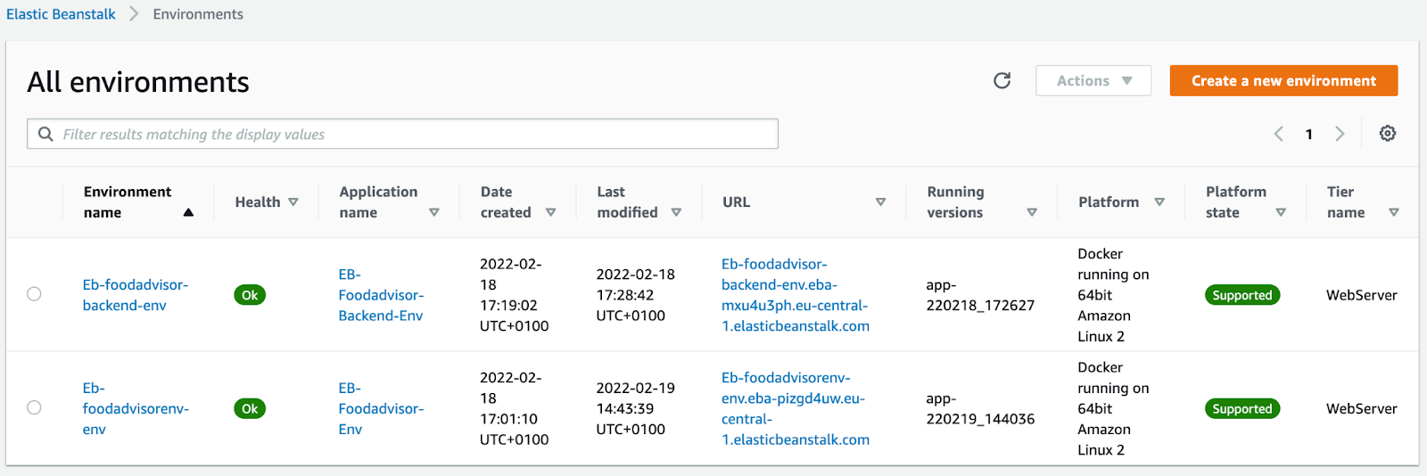Go to next page arrow
This screenshot has width=1427, height=476.
point(1340,134)
